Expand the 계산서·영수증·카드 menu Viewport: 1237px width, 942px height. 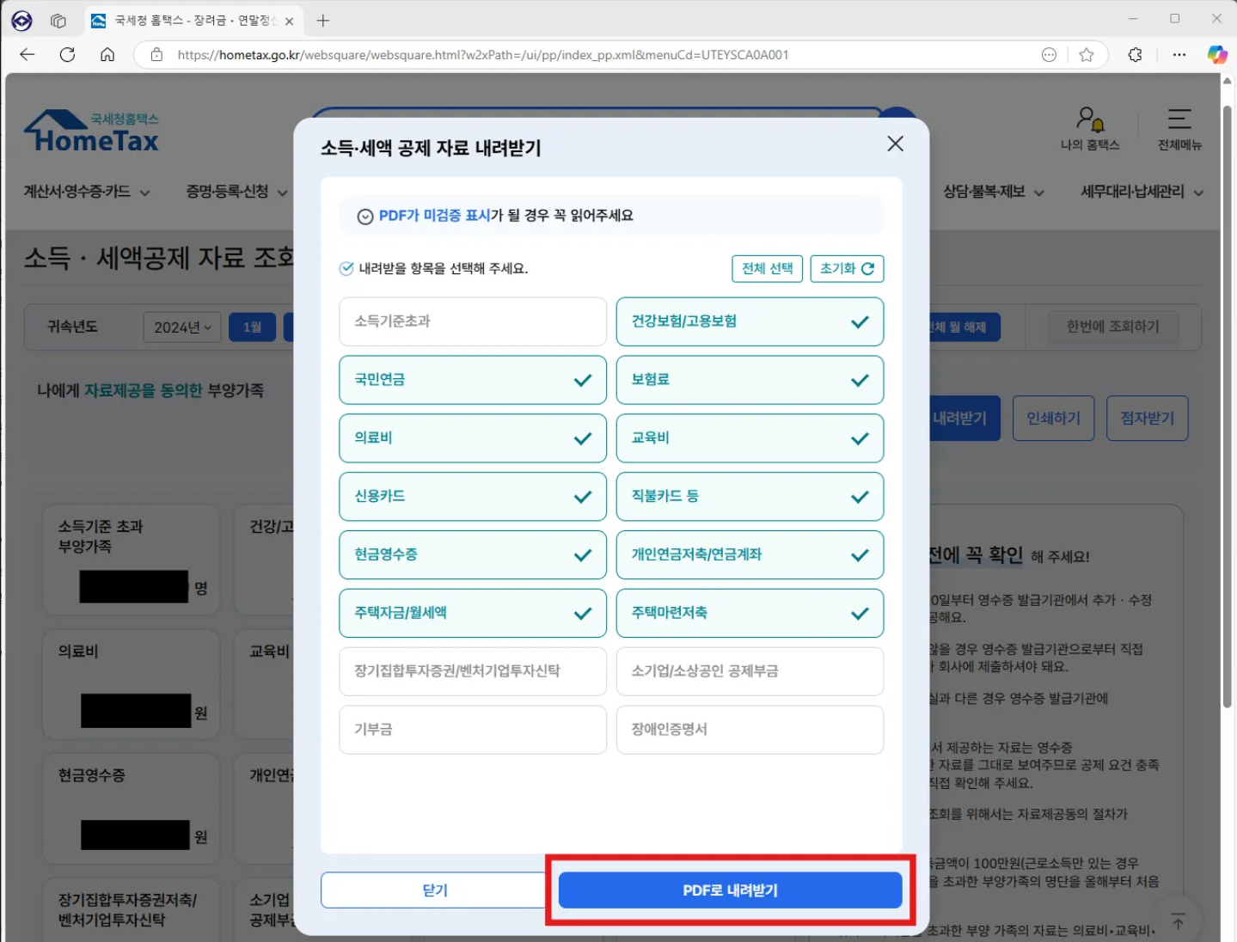pyautogui.click(x=87, y=192)
